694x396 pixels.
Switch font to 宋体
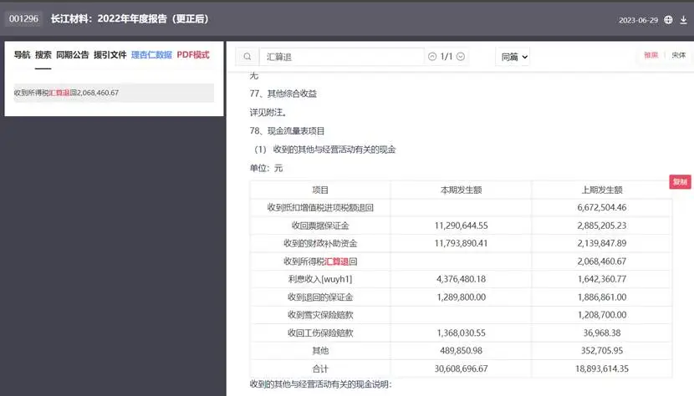click(x=678, y=55)
